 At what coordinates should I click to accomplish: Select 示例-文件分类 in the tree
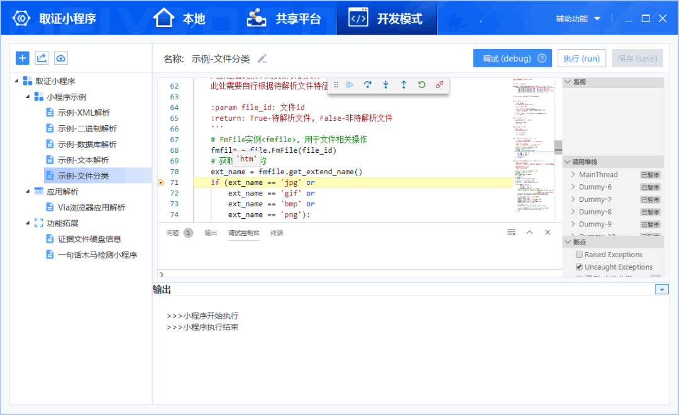pos(83,176)
